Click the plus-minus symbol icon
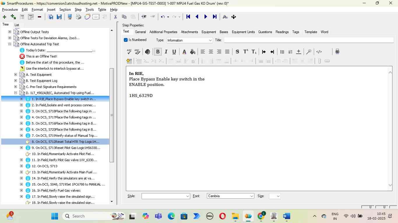The width and height of the screenshot is (398, 223). click(298, 52)
